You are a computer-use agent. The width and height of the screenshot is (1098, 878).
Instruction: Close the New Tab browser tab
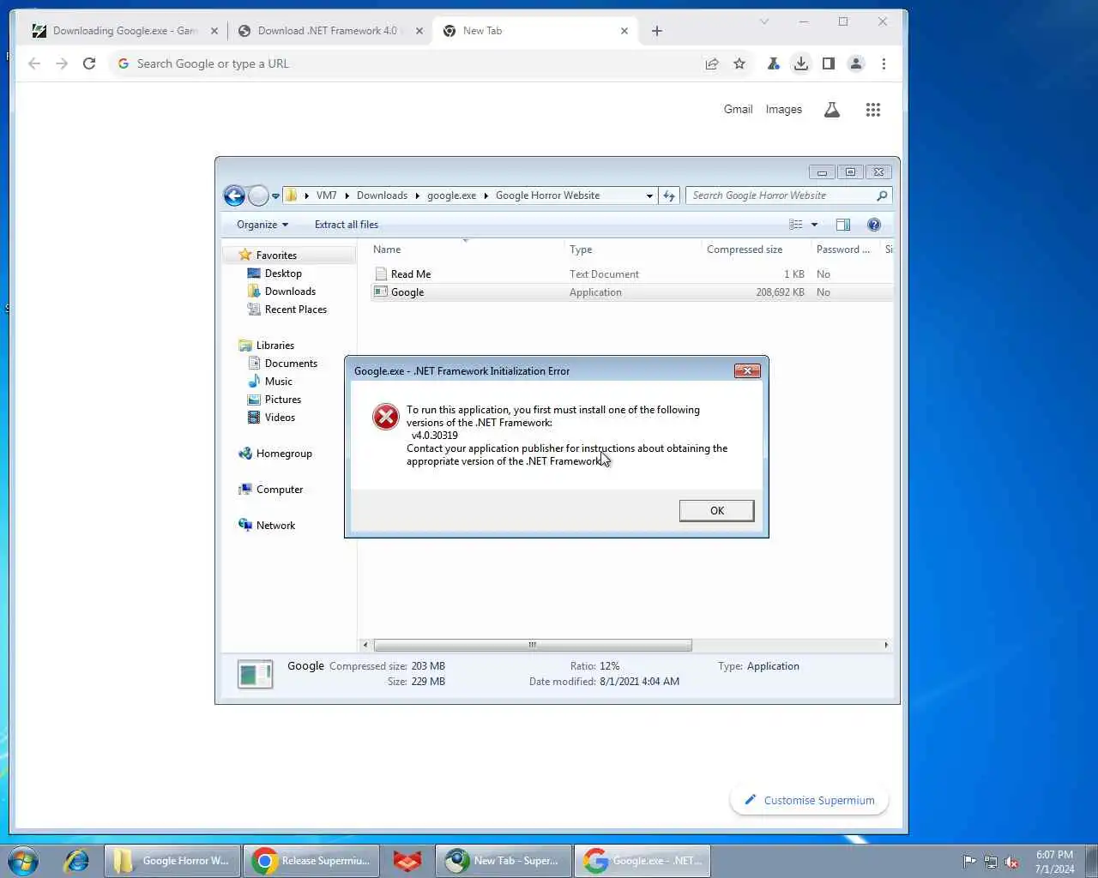coord(624,31)
